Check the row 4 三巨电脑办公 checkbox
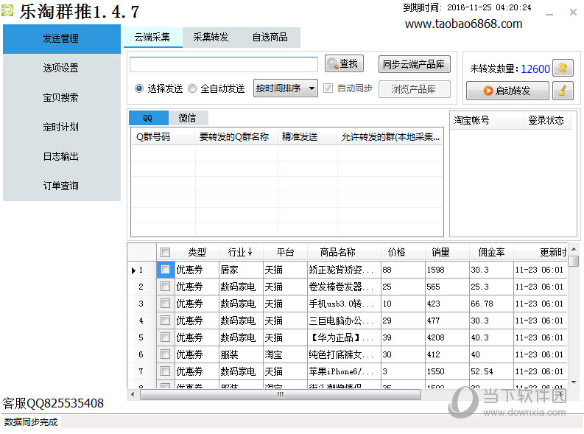This screenshot has width=584, height=434. click(x=166, y=321)
